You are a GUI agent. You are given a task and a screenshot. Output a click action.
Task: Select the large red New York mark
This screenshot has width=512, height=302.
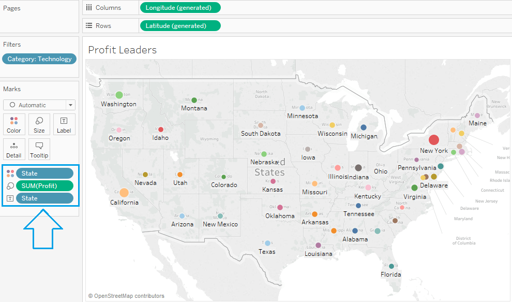click(433, 139)
